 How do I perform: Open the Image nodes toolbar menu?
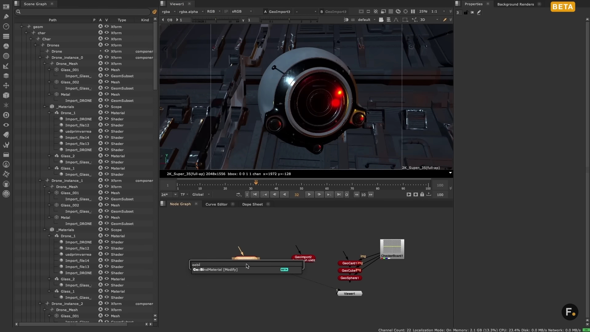(6, 7)
